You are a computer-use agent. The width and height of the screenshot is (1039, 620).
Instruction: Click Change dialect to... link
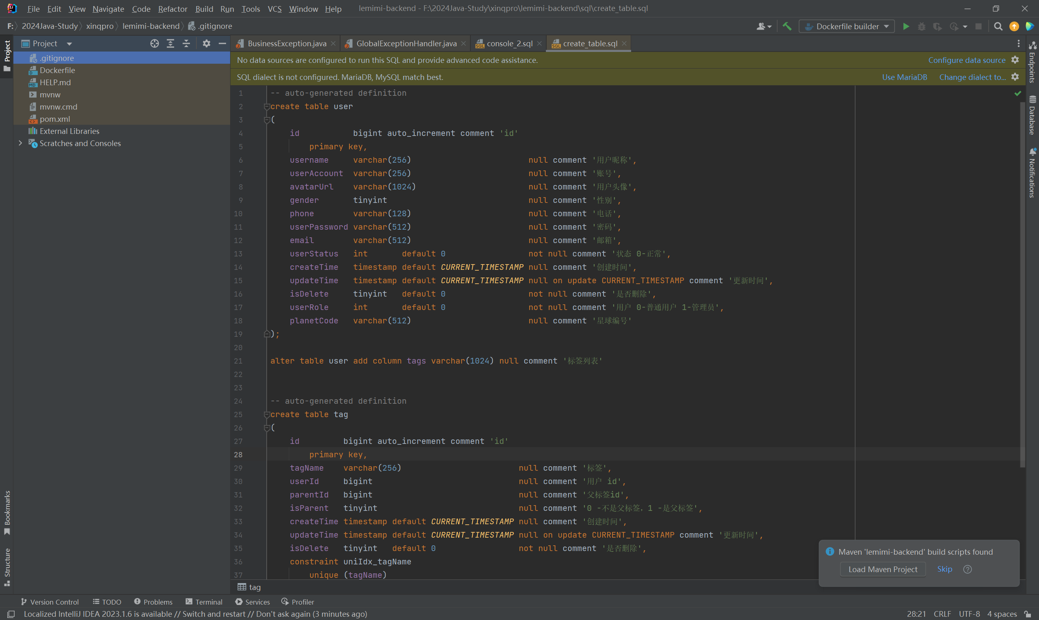(x=972, y=77)
